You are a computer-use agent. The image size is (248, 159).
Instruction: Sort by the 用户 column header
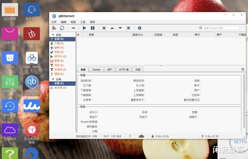click(x=226, y=35)
